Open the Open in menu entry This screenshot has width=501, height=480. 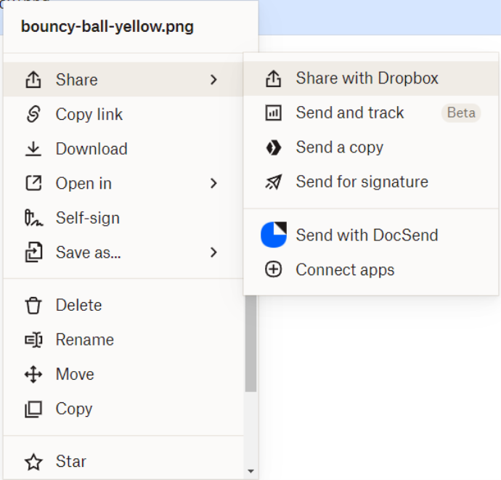123,183
